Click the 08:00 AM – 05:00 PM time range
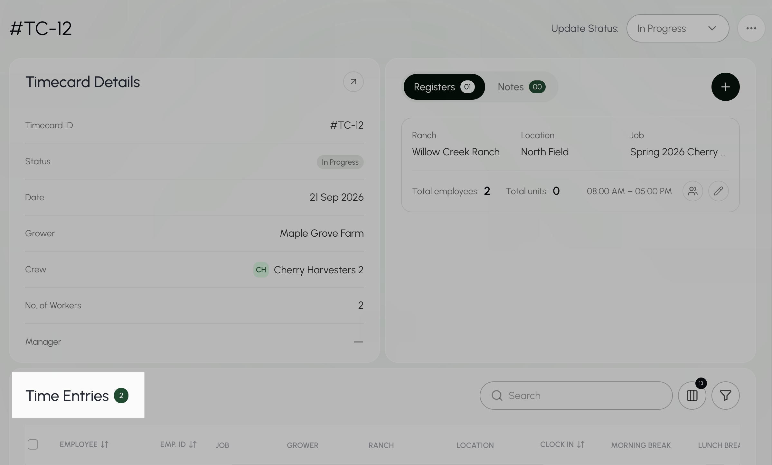This screenshot has height=465, width=772. (x=629, y=191)
